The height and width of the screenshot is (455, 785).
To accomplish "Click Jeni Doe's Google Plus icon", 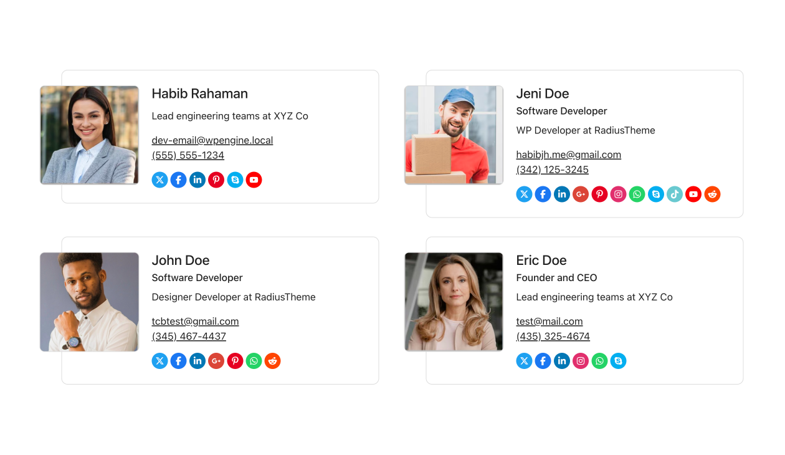I will (x=581, y=194).
